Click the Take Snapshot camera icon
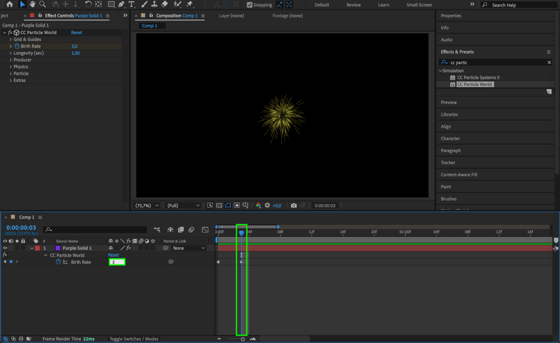The image size is (560, 343). pyautogui.click(x=293, y=206)
